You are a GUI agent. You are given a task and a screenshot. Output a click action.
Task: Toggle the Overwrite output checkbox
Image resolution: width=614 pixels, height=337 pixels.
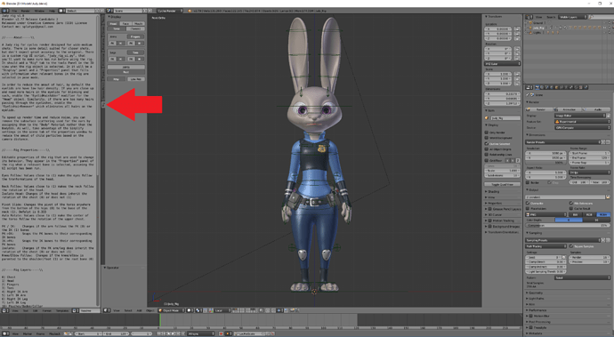[528, 203]
